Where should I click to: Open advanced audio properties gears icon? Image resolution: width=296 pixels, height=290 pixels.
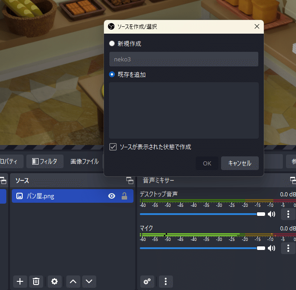coord(147,281)
